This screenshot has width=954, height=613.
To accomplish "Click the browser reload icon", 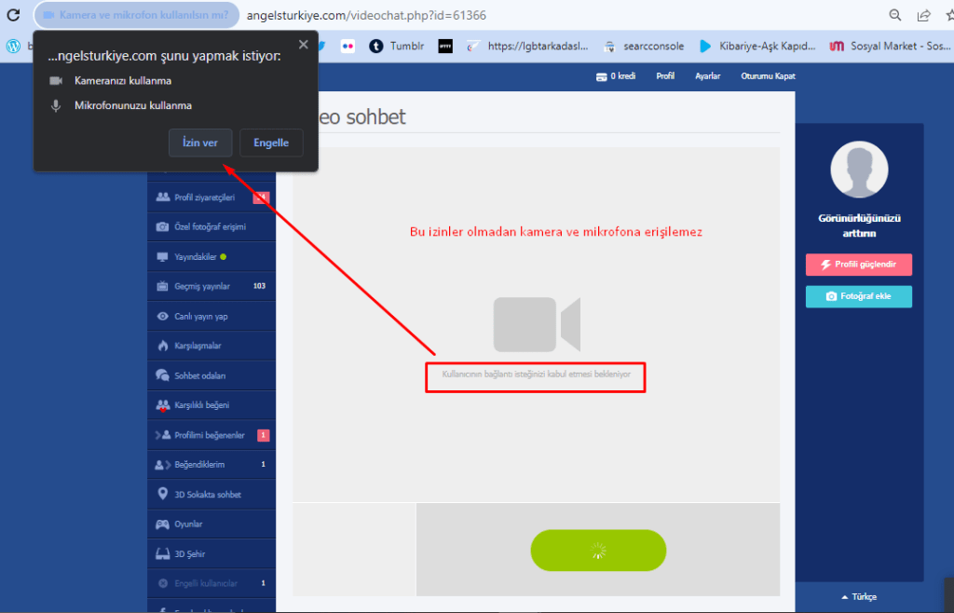I will coord(13,16).
